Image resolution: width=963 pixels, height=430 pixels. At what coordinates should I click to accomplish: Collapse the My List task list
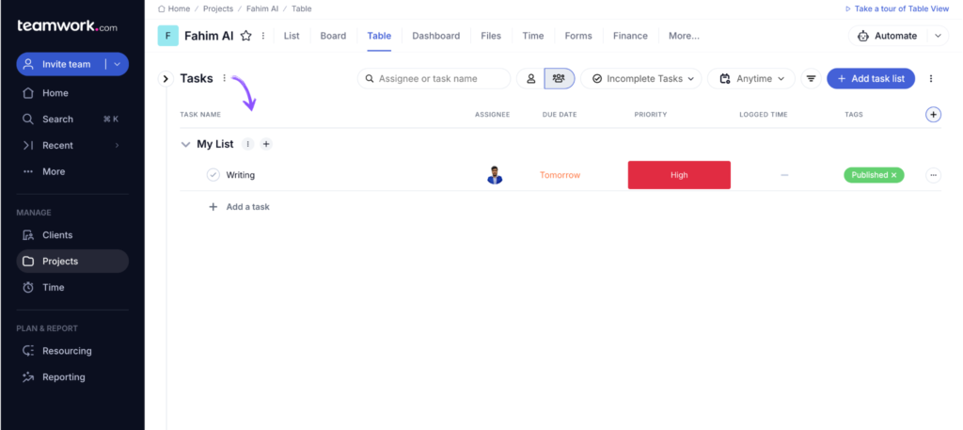185,144
